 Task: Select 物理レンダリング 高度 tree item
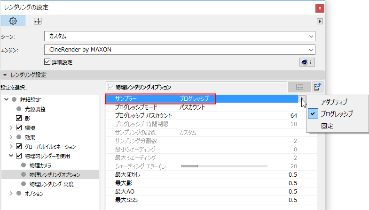pos(52,184)
